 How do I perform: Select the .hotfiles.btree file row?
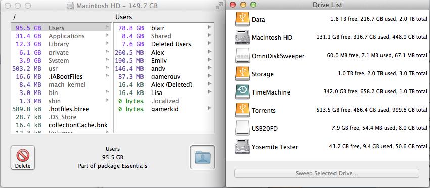61,109
